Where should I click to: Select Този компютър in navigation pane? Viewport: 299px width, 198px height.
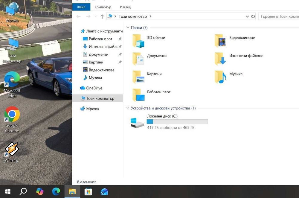97,98
